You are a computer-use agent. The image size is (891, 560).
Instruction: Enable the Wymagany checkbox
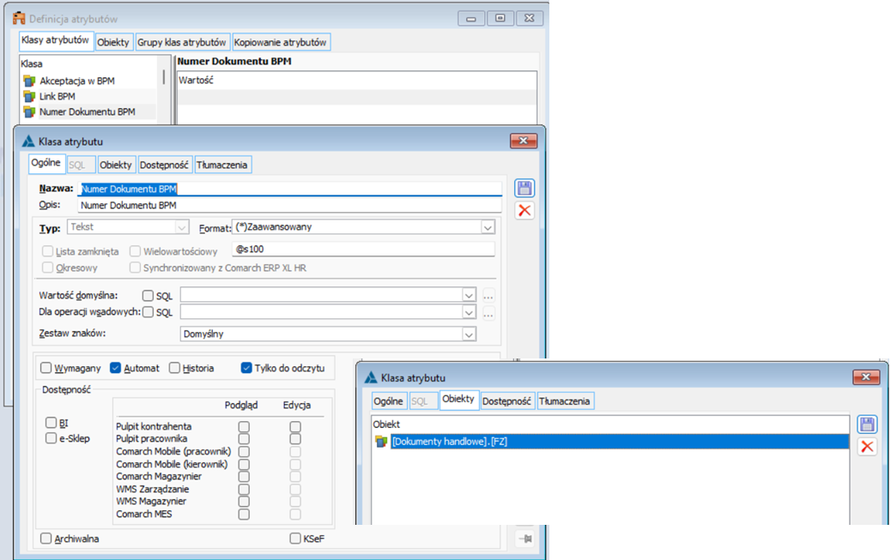(x=46, y=368)
